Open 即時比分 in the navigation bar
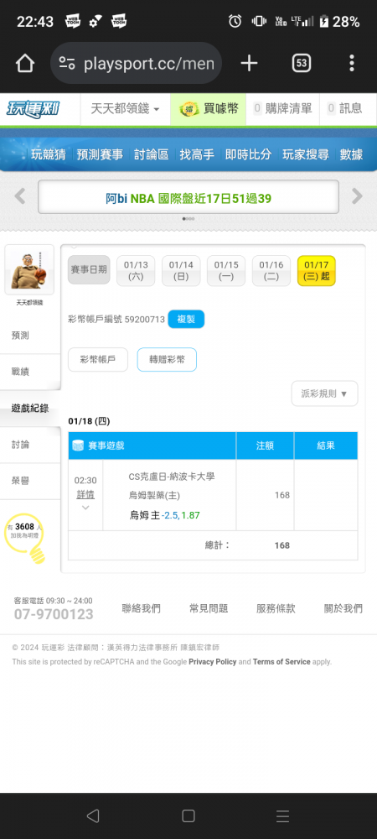Screen dimensions: 377x839 point(248,154)
